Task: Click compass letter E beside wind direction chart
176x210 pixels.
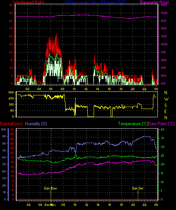Action: (x=165, y=111)
